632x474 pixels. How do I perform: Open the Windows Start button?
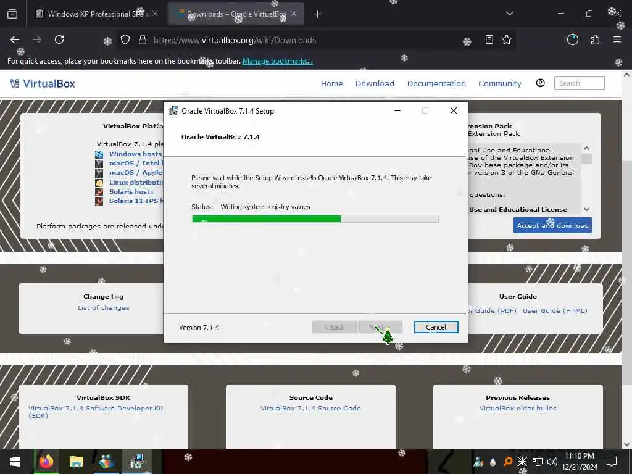pos(15,462)
